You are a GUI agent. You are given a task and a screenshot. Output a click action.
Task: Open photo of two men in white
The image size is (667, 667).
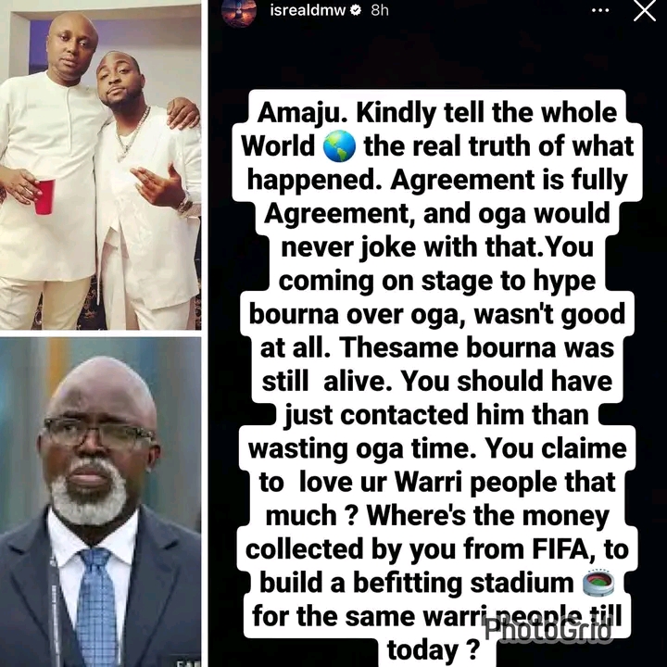[x=100, y=167]
